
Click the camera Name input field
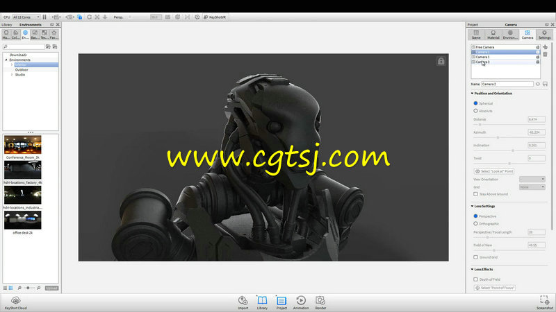[x=507, y=84]
